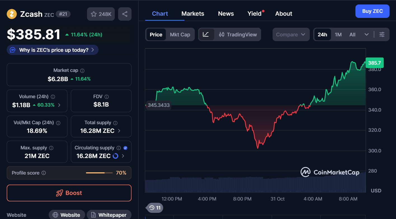The width and height of the screenshot is (396, 219).
Task: Switch chart to Mkt Cap view
Action: [180, 34]
